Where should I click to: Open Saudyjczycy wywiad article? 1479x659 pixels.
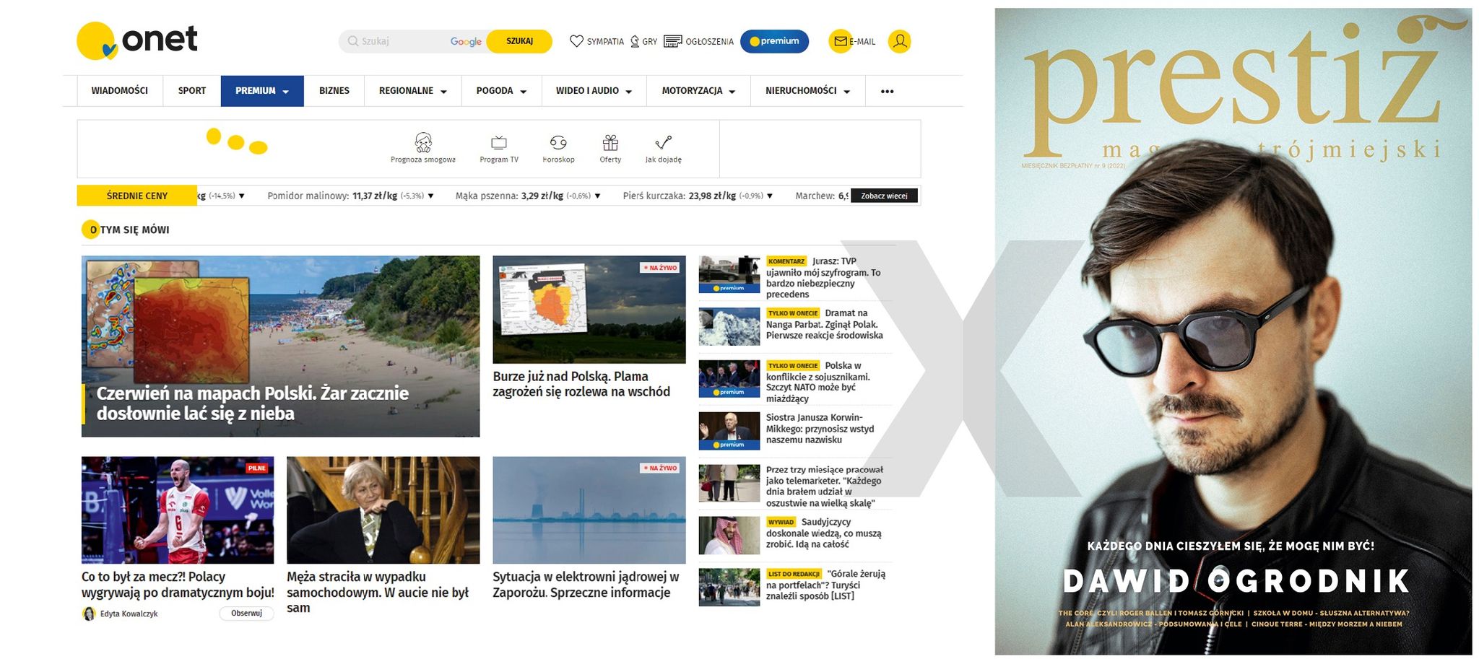click(x=824, y=533)
